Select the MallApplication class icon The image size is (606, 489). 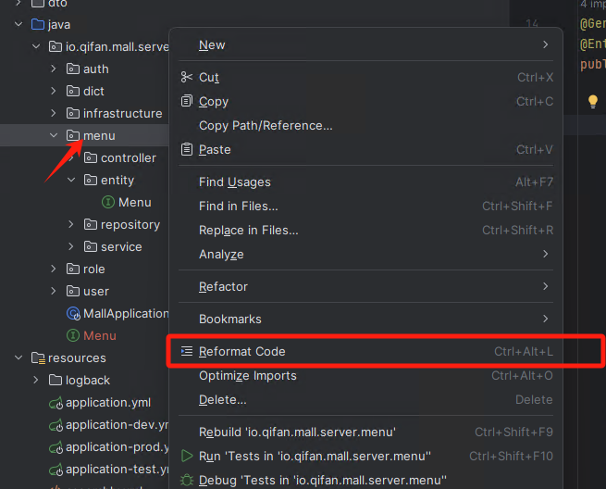73,313
